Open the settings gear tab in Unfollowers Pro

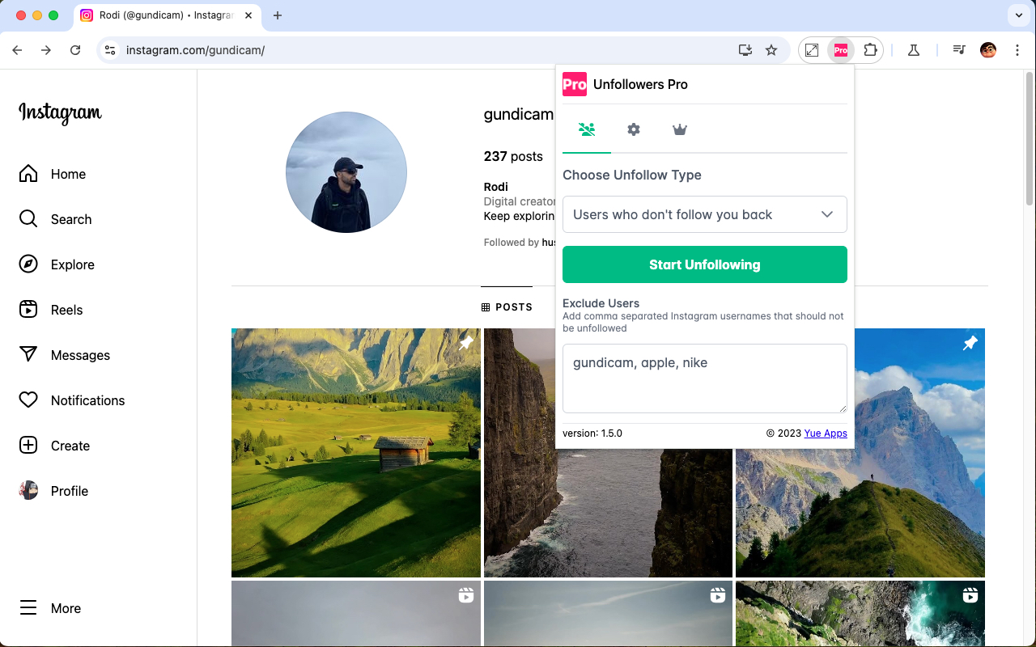tap(634, 129)
